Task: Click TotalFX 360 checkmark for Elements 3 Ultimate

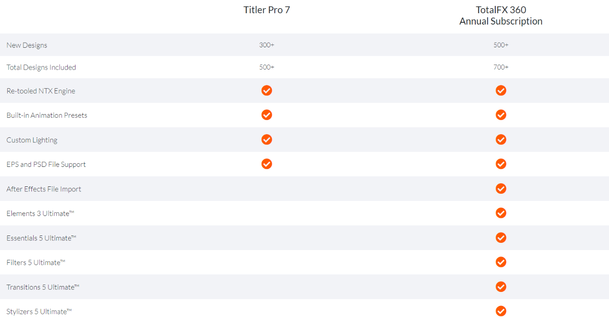Action: click(501, 213)
